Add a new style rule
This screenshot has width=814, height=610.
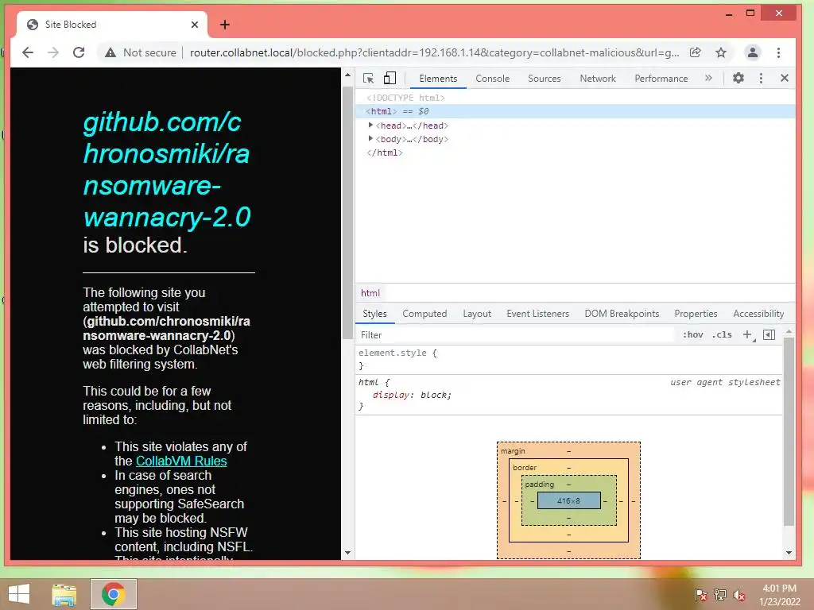(x=747, y=335)
